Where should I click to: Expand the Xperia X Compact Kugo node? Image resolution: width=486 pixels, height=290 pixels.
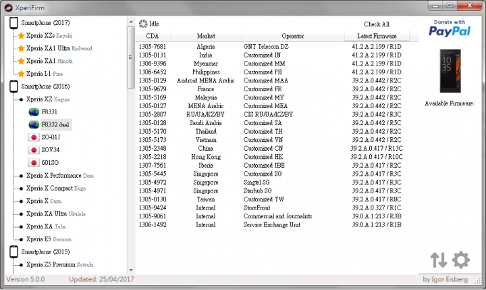21,189
